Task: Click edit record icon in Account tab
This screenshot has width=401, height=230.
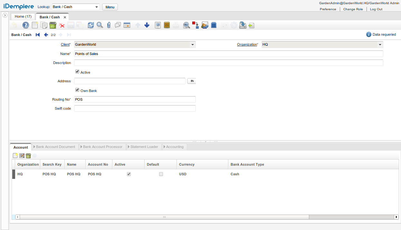Action: [22, 156]
